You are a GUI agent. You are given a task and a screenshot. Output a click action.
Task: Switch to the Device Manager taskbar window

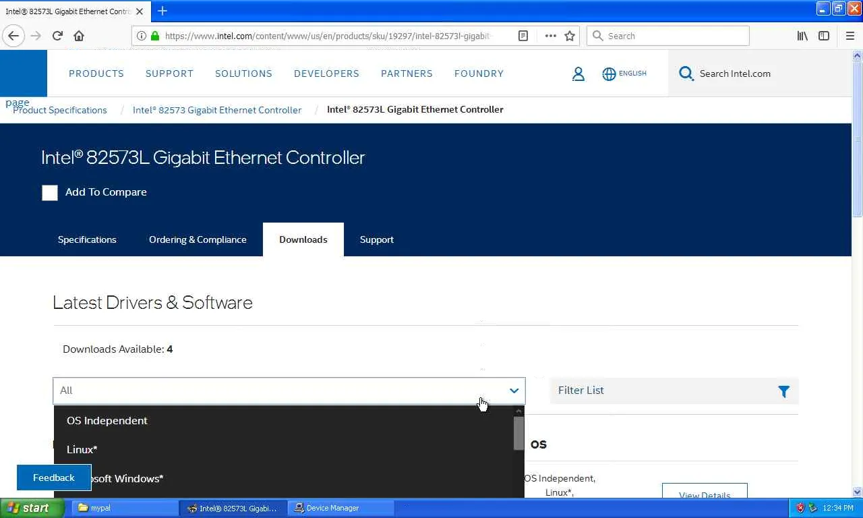tap(340, 508)
